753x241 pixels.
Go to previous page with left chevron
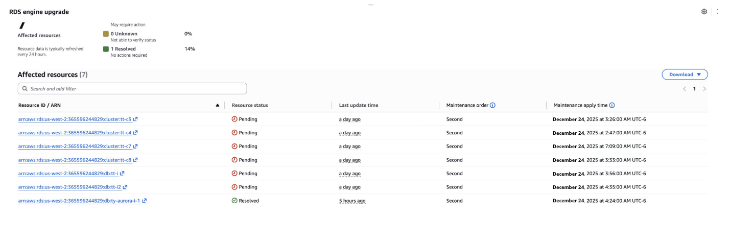[x=685, y=89]
